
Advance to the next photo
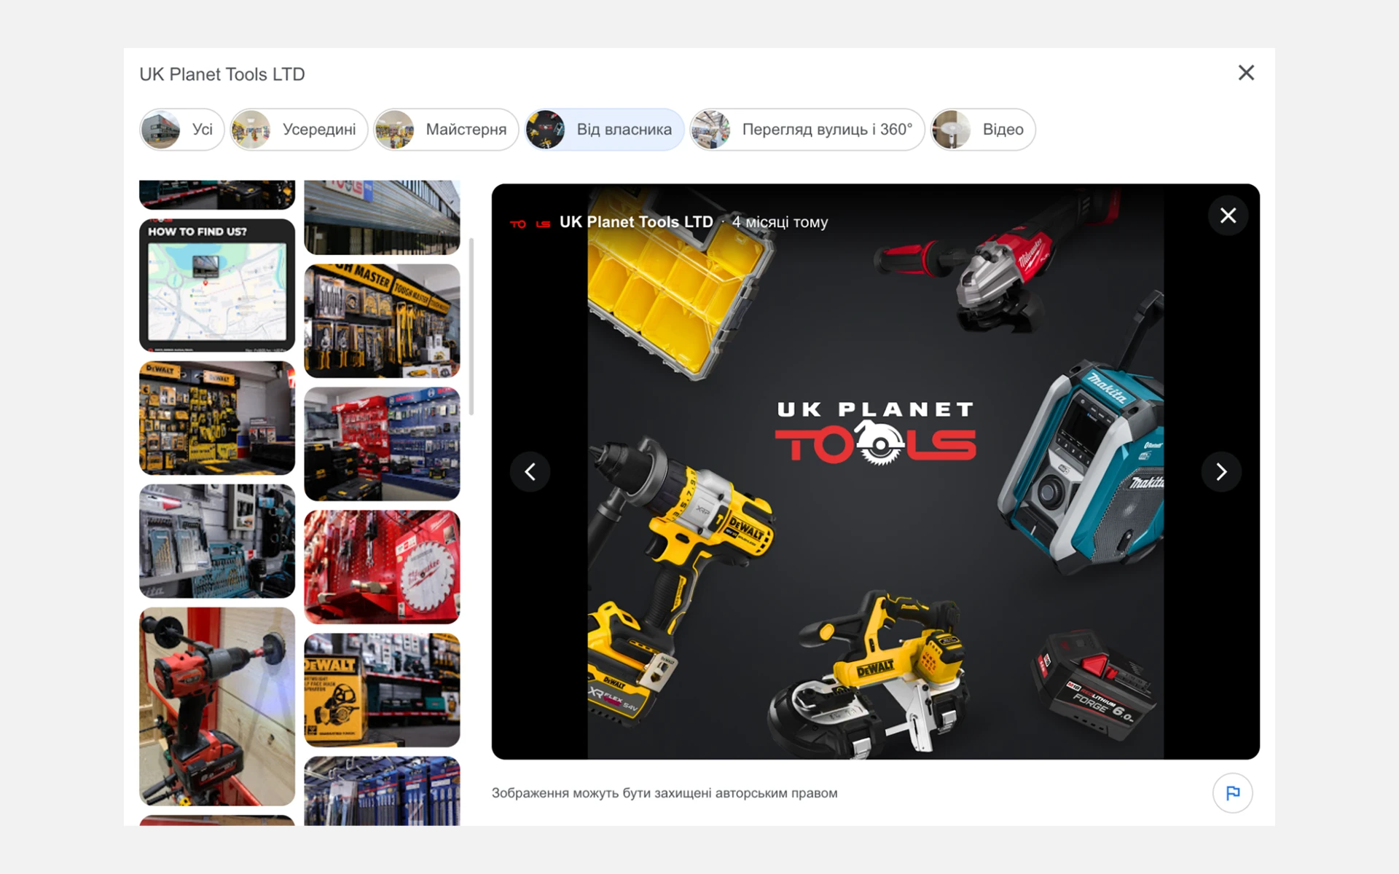1221,472
